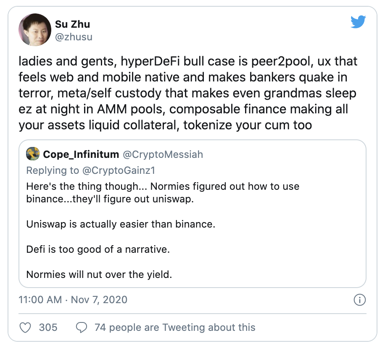Click the reply speech bubble icon
Viewport: 385px width, 351px height.
[81, 327]
